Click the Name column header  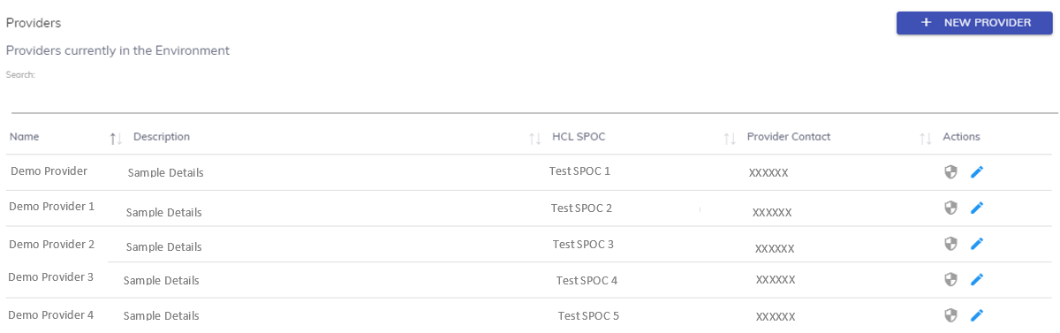[25, 137]
